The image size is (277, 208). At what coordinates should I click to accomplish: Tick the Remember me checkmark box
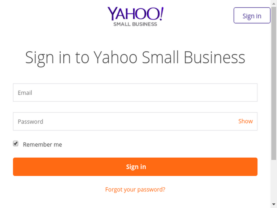pos(15,144)
